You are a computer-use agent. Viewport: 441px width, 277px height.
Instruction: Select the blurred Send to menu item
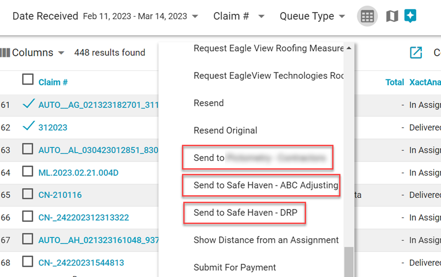[258, 157]
